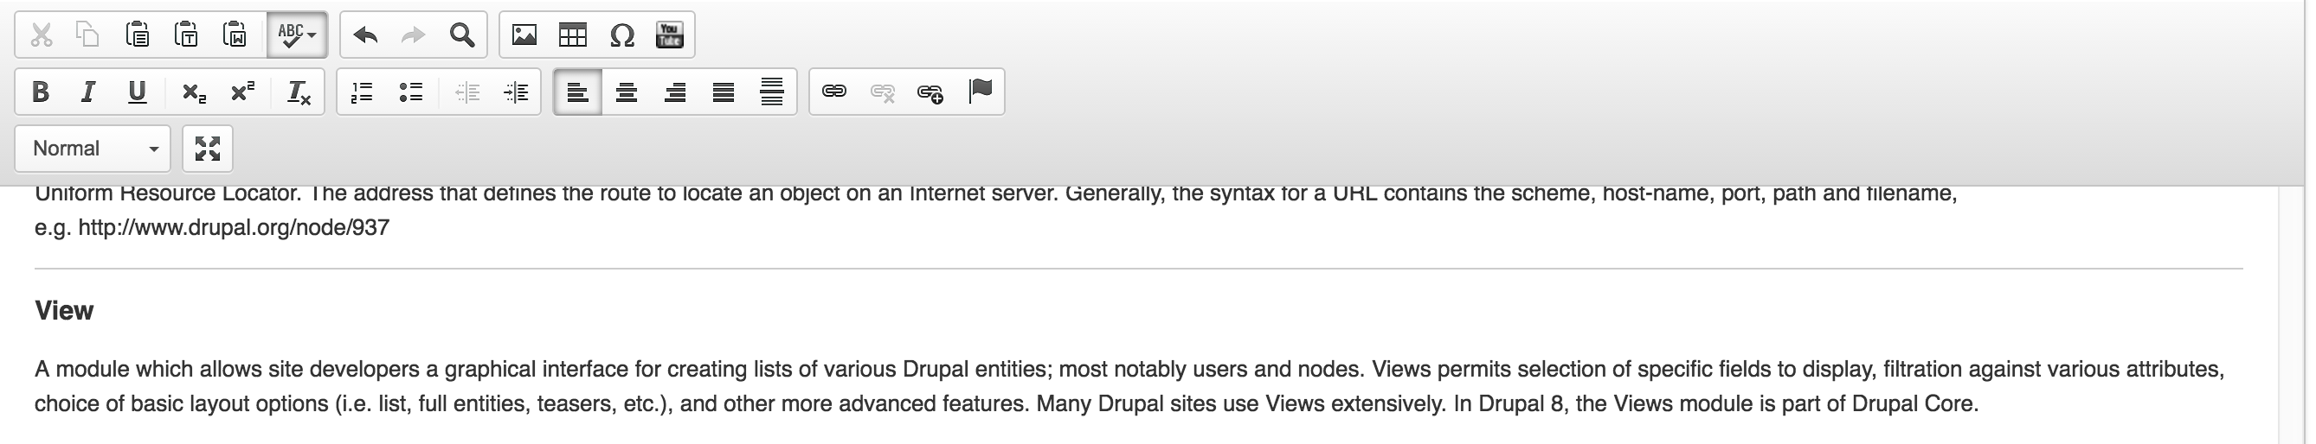Click the Cut scissors icon
The height and width of the screenshot is (444, 2316).
tap(41, 35)
